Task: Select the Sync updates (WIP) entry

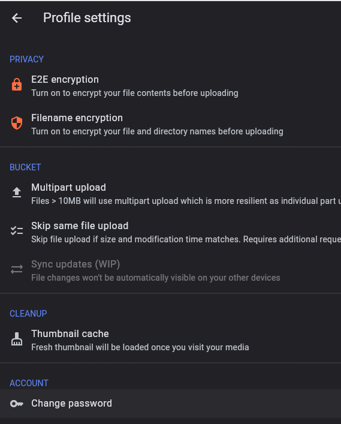Action: coord(170,270)
